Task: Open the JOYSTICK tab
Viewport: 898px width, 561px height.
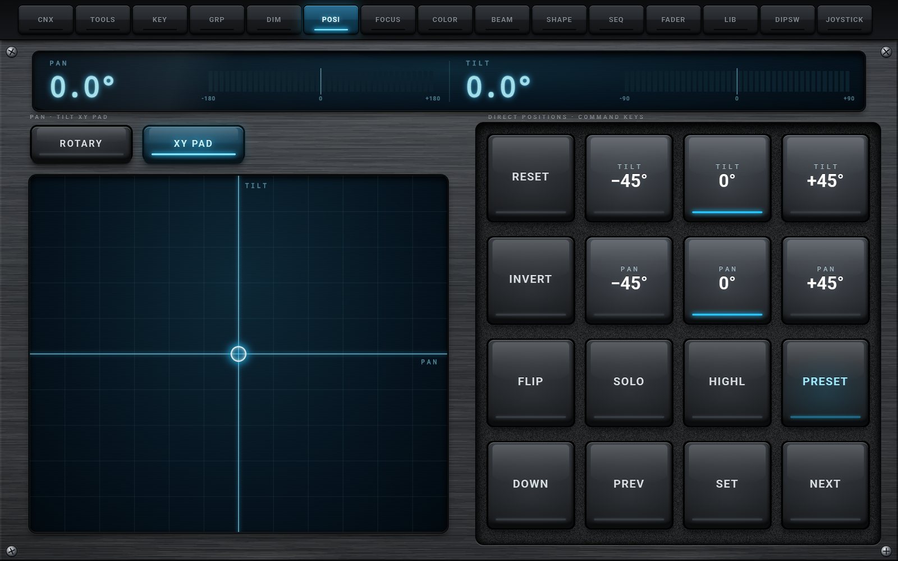Action: pos(845,20)
